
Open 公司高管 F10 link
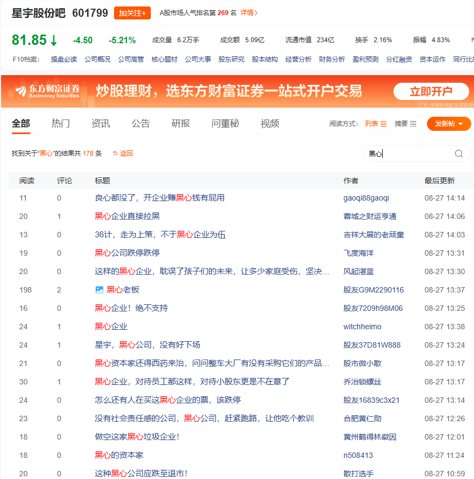tap(131, 59)
